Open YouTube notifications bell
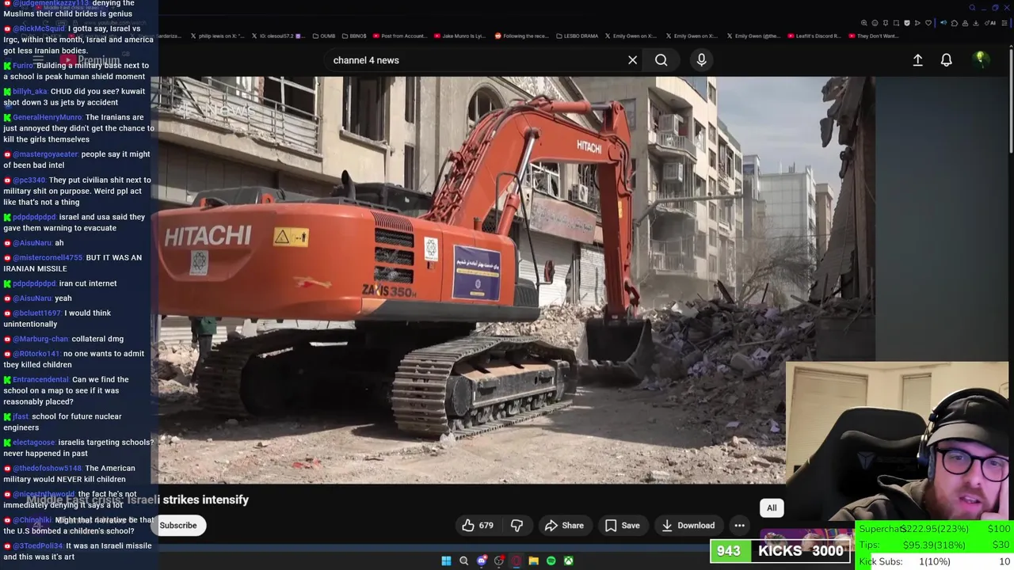Image resolution: width=1014 pixels, height=570 pixels. (946, 60)
